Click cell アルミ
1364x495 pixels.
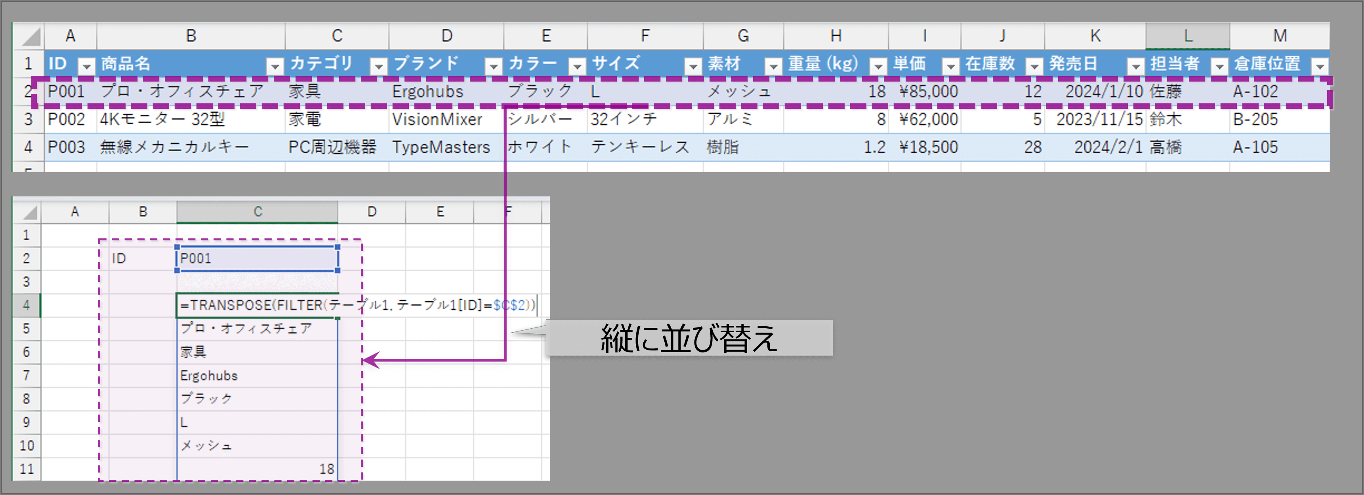743,120
